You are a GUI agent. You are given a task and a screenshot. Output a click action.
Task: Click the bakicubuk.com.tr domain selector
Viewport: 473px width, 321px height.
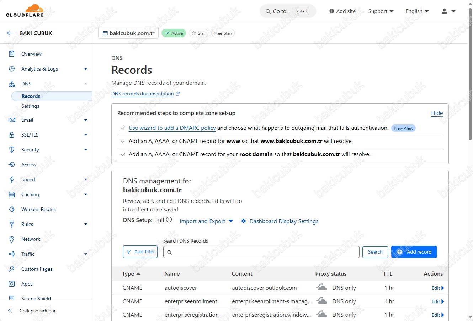[x=128, y=33]
